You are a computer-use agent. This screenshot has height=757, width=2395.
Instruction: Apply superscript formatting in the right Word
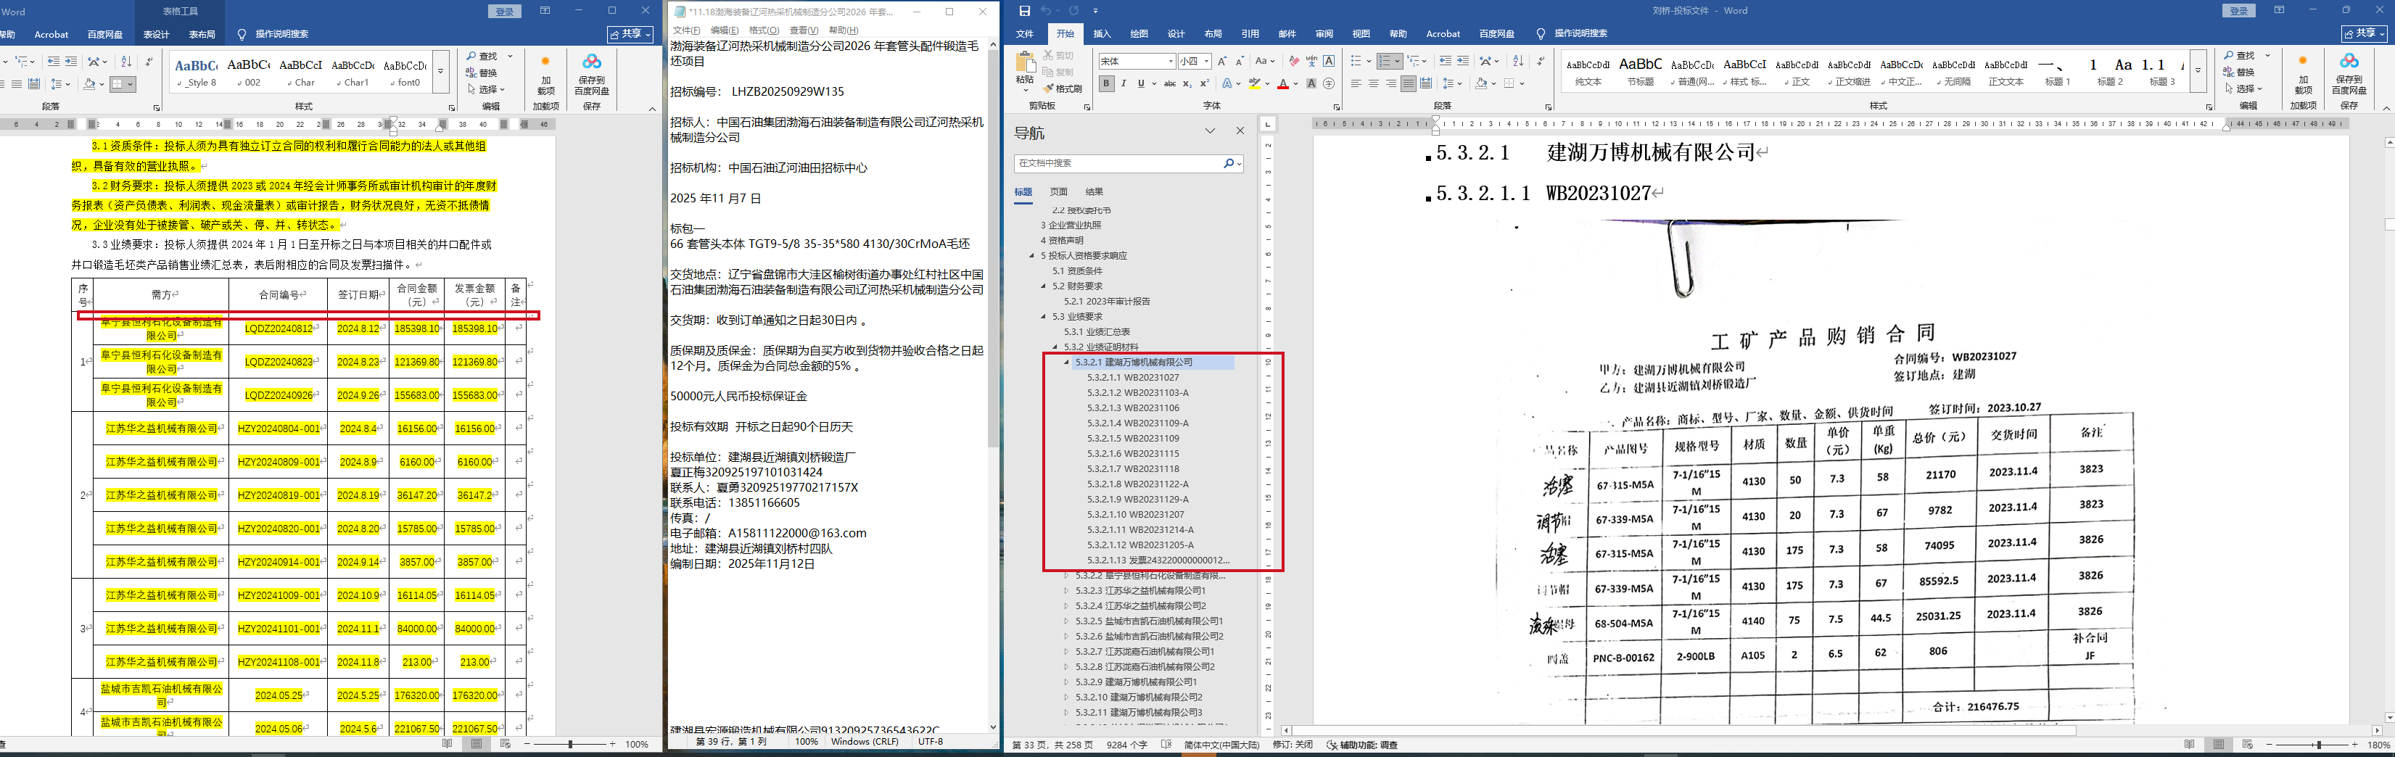(1205, 83)
